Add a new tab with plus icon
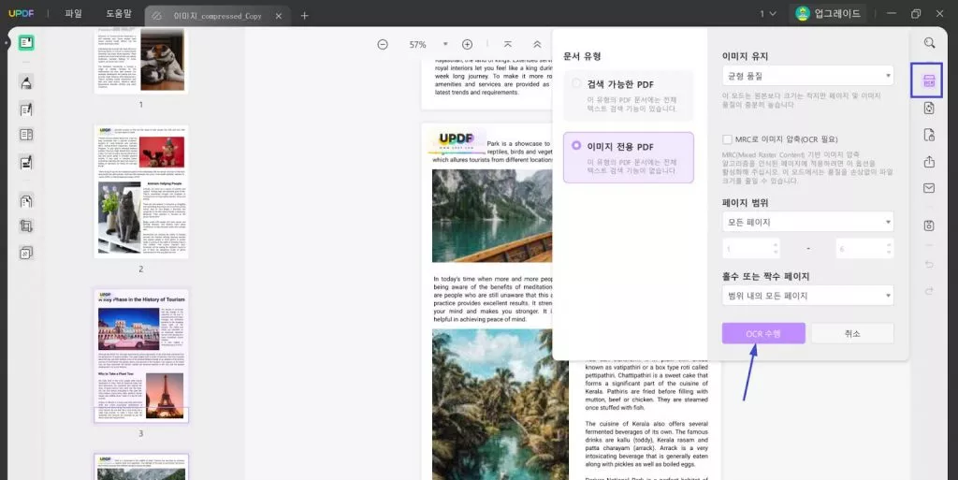 (304, 15)
